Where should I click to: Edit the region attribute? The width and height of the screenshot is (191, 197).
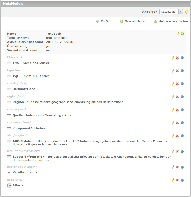[x=173, y=97]
